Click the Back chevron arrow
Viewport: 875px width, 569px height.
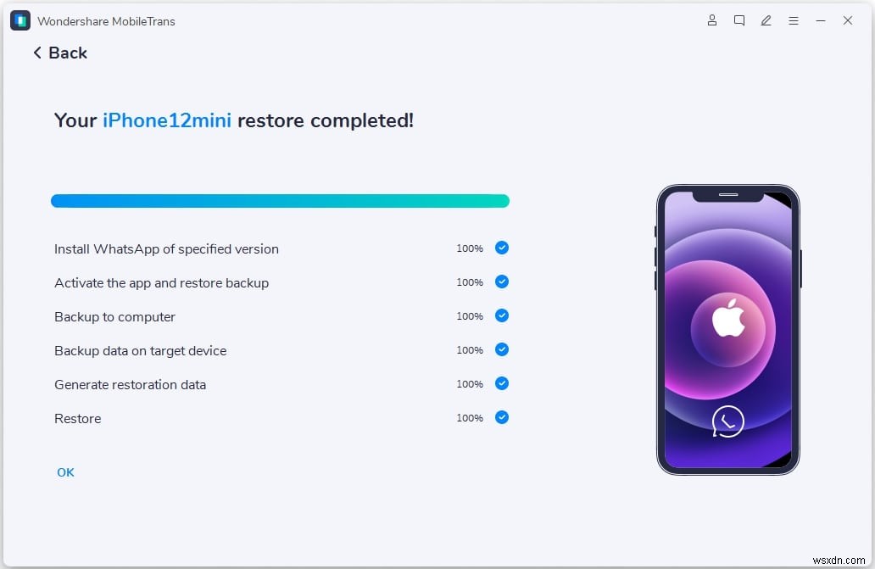(x=37, y=53)
